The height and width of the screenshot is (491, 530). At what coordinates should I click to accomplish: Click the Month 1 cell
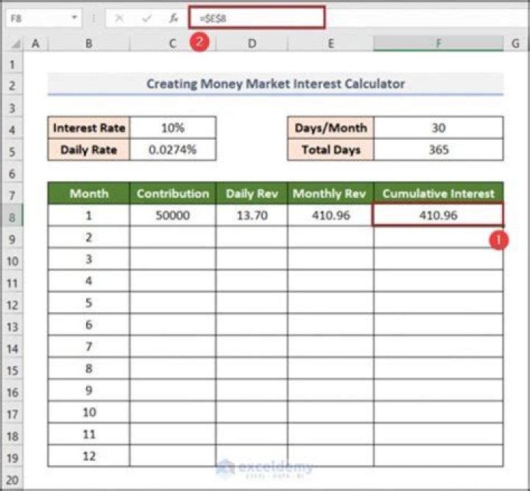[x=88, y=215]
